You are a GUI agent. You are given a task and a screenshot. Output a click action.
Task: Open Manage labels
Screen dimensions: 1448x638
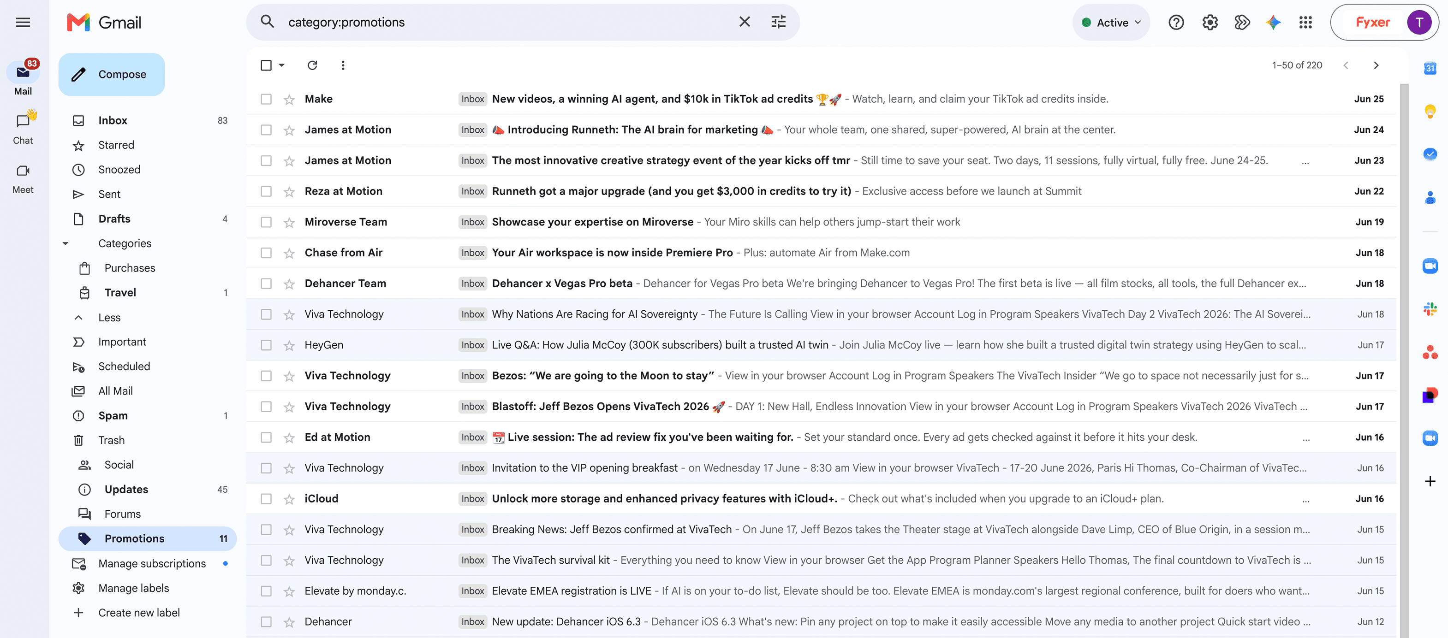click(x=147, y=588)
